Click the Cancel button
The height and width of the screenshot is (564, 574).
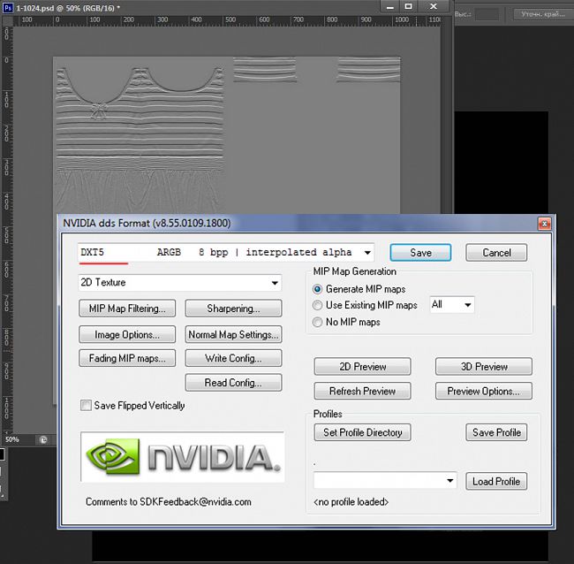tap(496, 252)
